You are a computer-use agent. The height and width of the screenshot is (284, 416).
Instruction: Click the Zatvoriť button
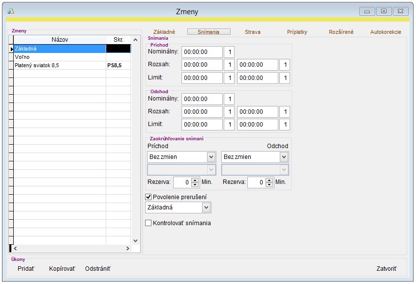[x=386, y=269]
